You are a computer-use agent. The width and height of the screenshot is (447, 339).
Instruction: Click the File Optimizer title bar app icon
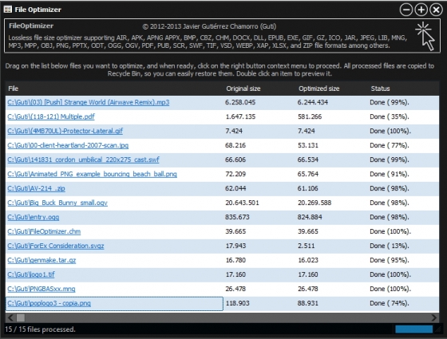click(8, 10)
